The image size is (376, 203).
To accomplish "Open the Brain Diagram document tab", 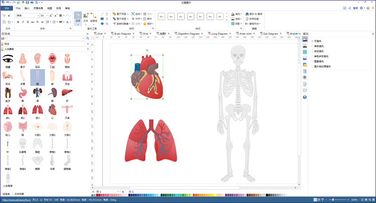I will click(123, 33).
